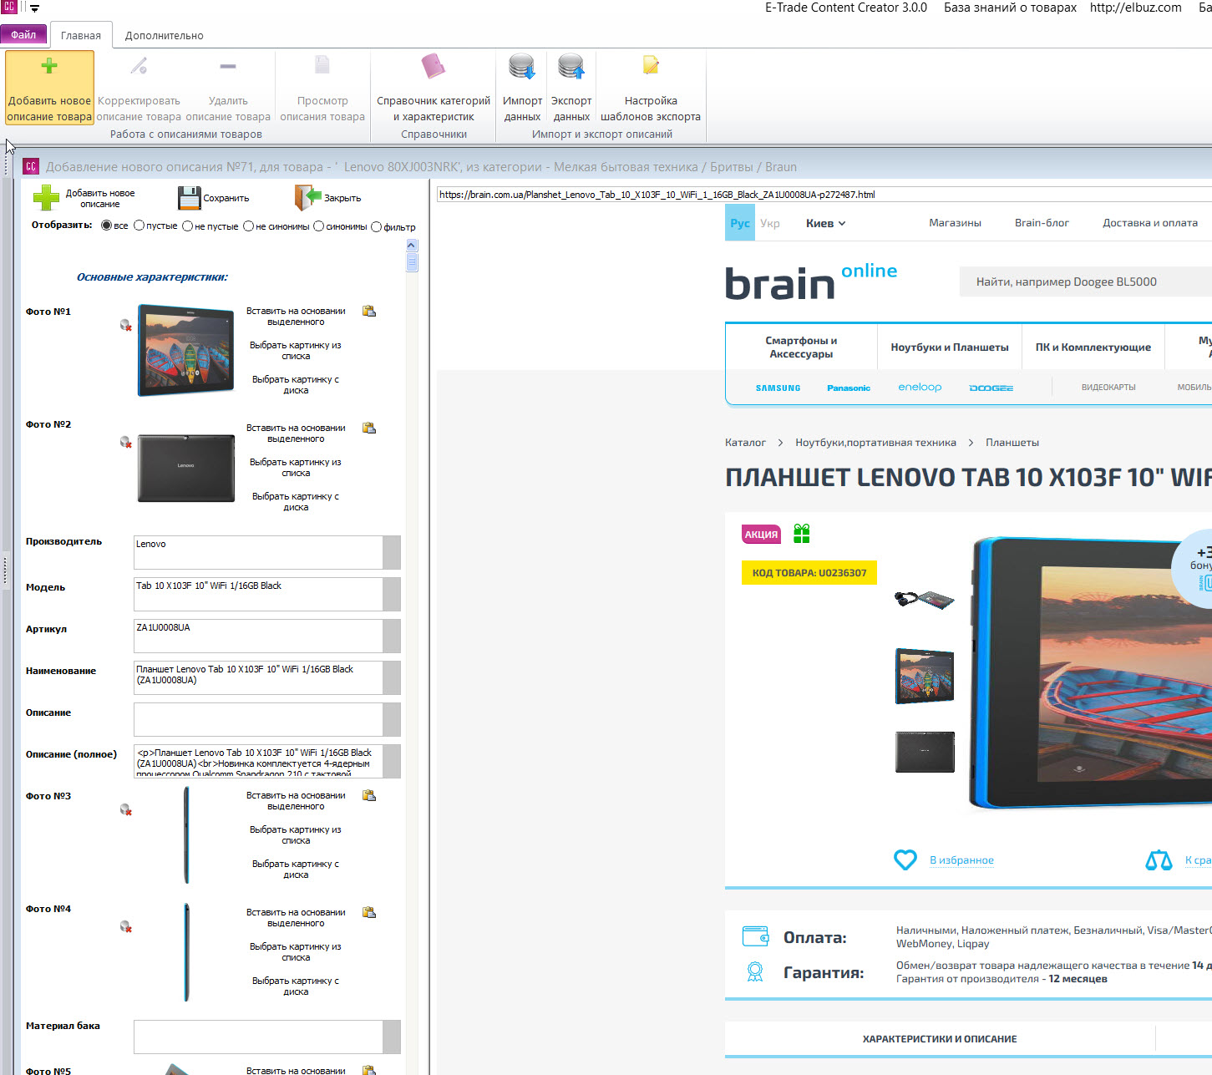Click the brain.com.ua search input box

point(1086,282)
